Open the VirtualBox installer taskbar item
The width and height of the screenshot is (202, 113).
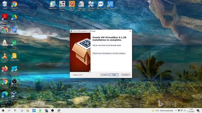click(59, 110)
